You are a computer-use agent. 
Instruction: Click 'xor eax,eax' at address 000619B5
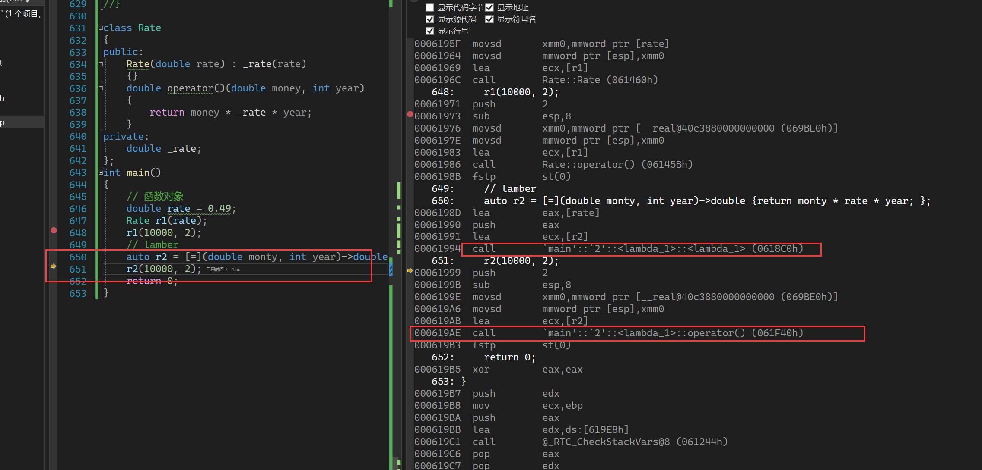tap(499, 370)
